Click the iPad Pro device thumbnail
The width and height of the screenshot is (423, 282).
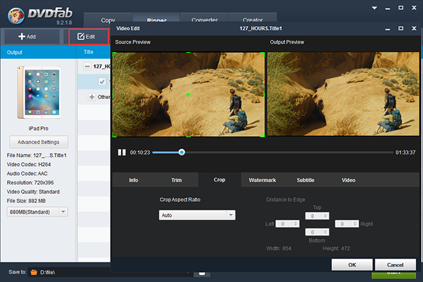point(39,92)
